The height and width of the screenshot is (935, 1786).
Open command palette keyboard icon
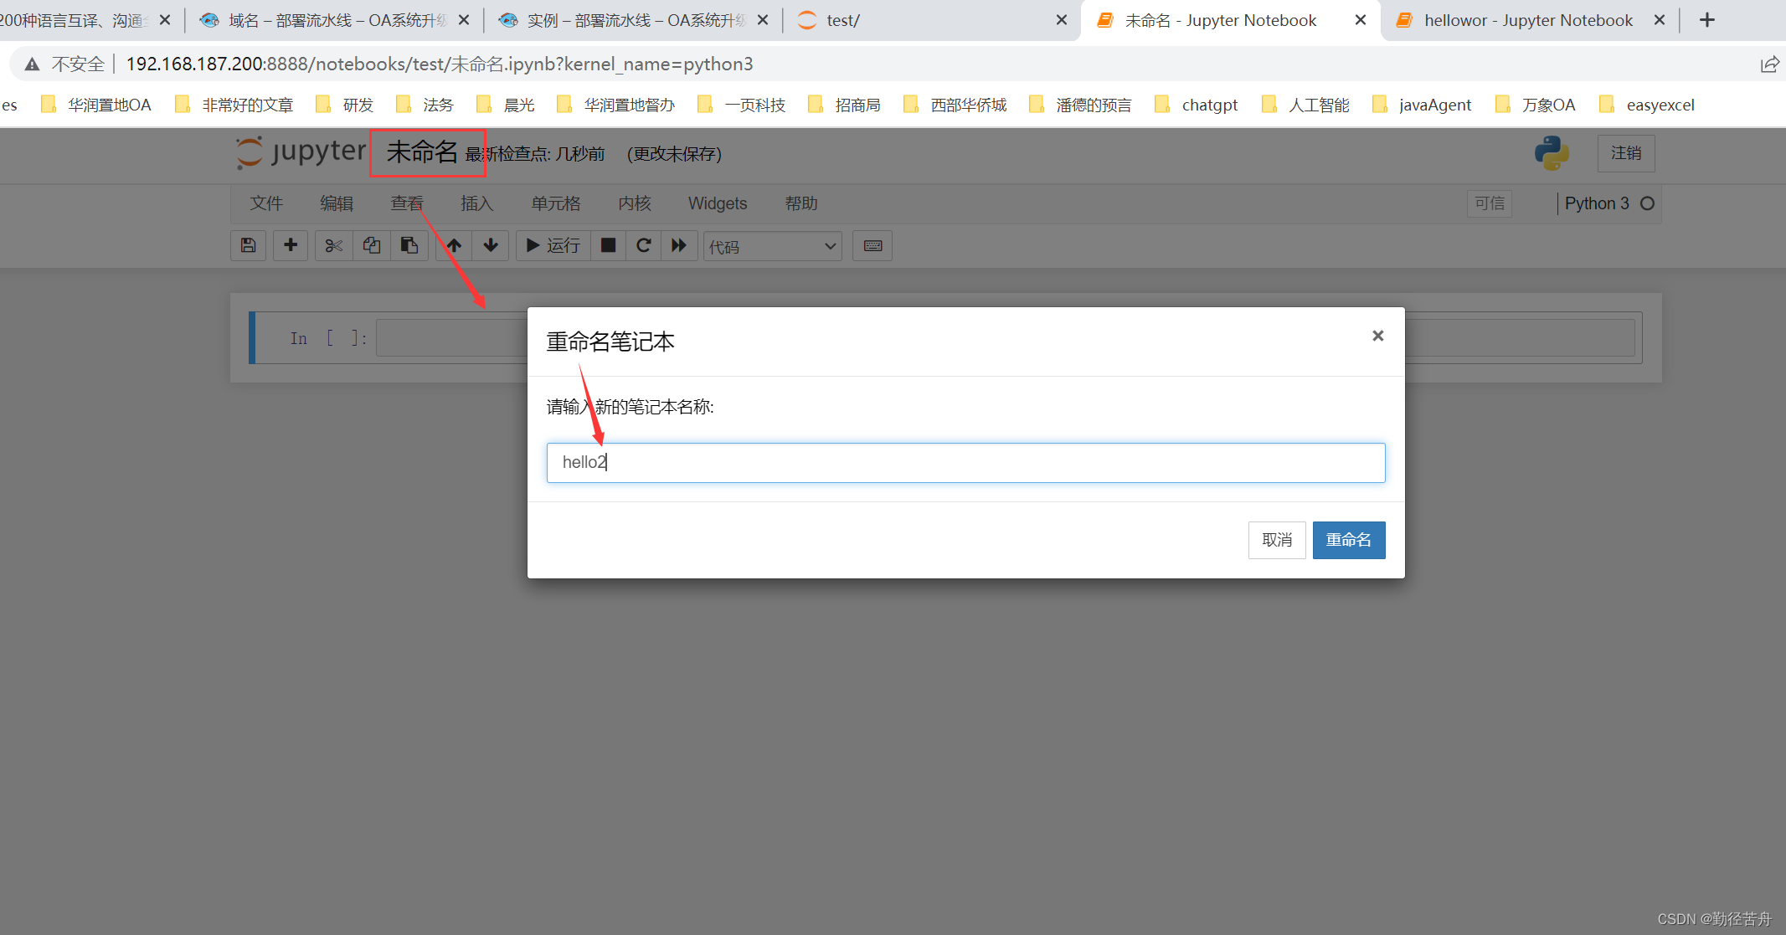tap(872, 245)
